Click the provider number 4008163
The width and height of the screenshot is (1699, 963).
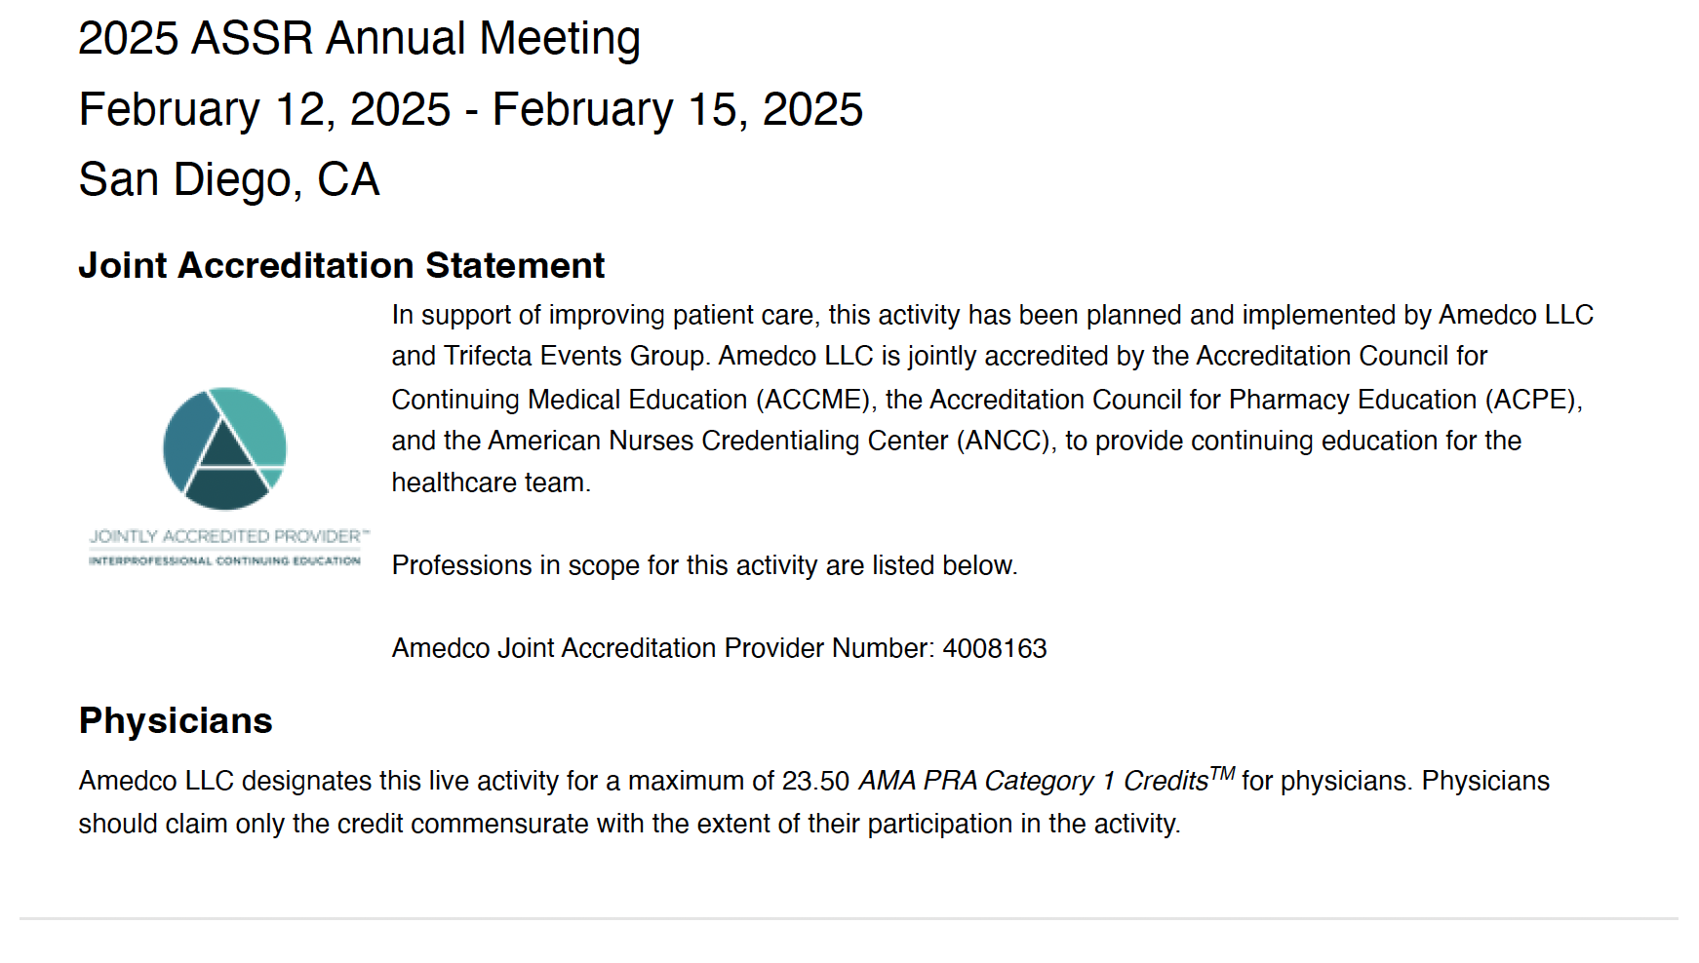click(x=994, y=648)
